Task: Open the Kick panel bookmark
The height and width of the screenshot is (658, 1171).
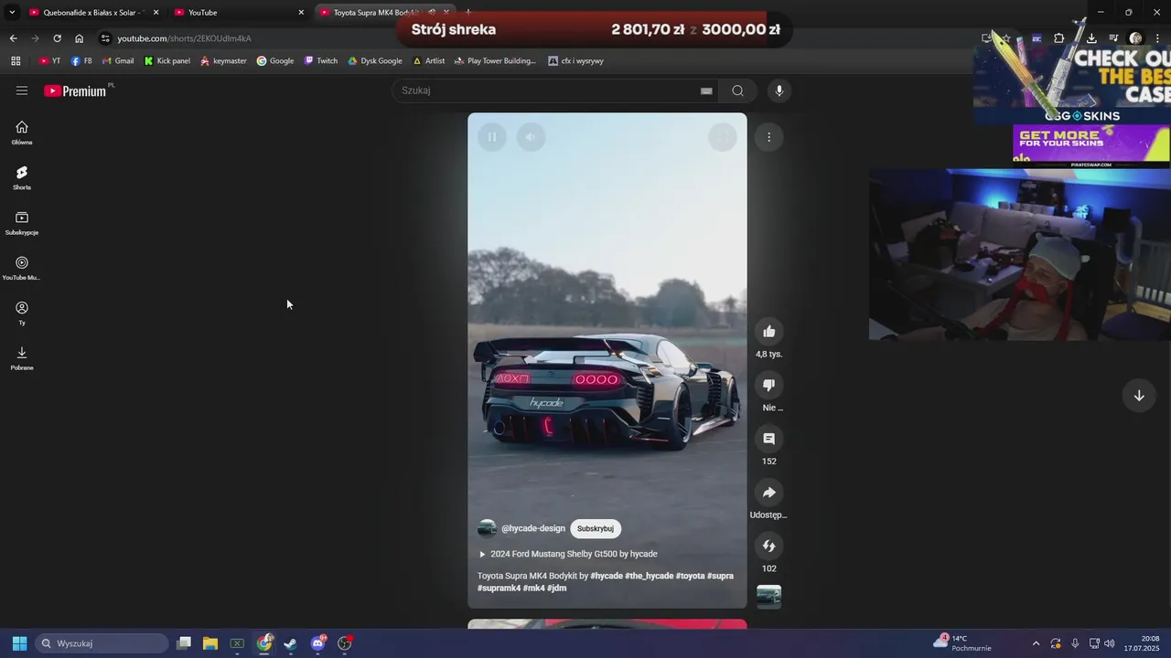Action: (x=167, y=61)
